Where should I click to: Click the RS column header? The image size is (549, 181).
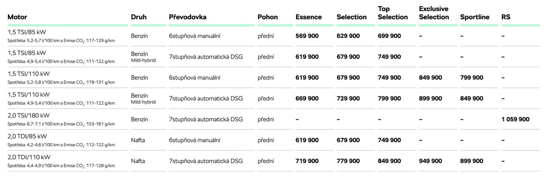click(506, 17)
